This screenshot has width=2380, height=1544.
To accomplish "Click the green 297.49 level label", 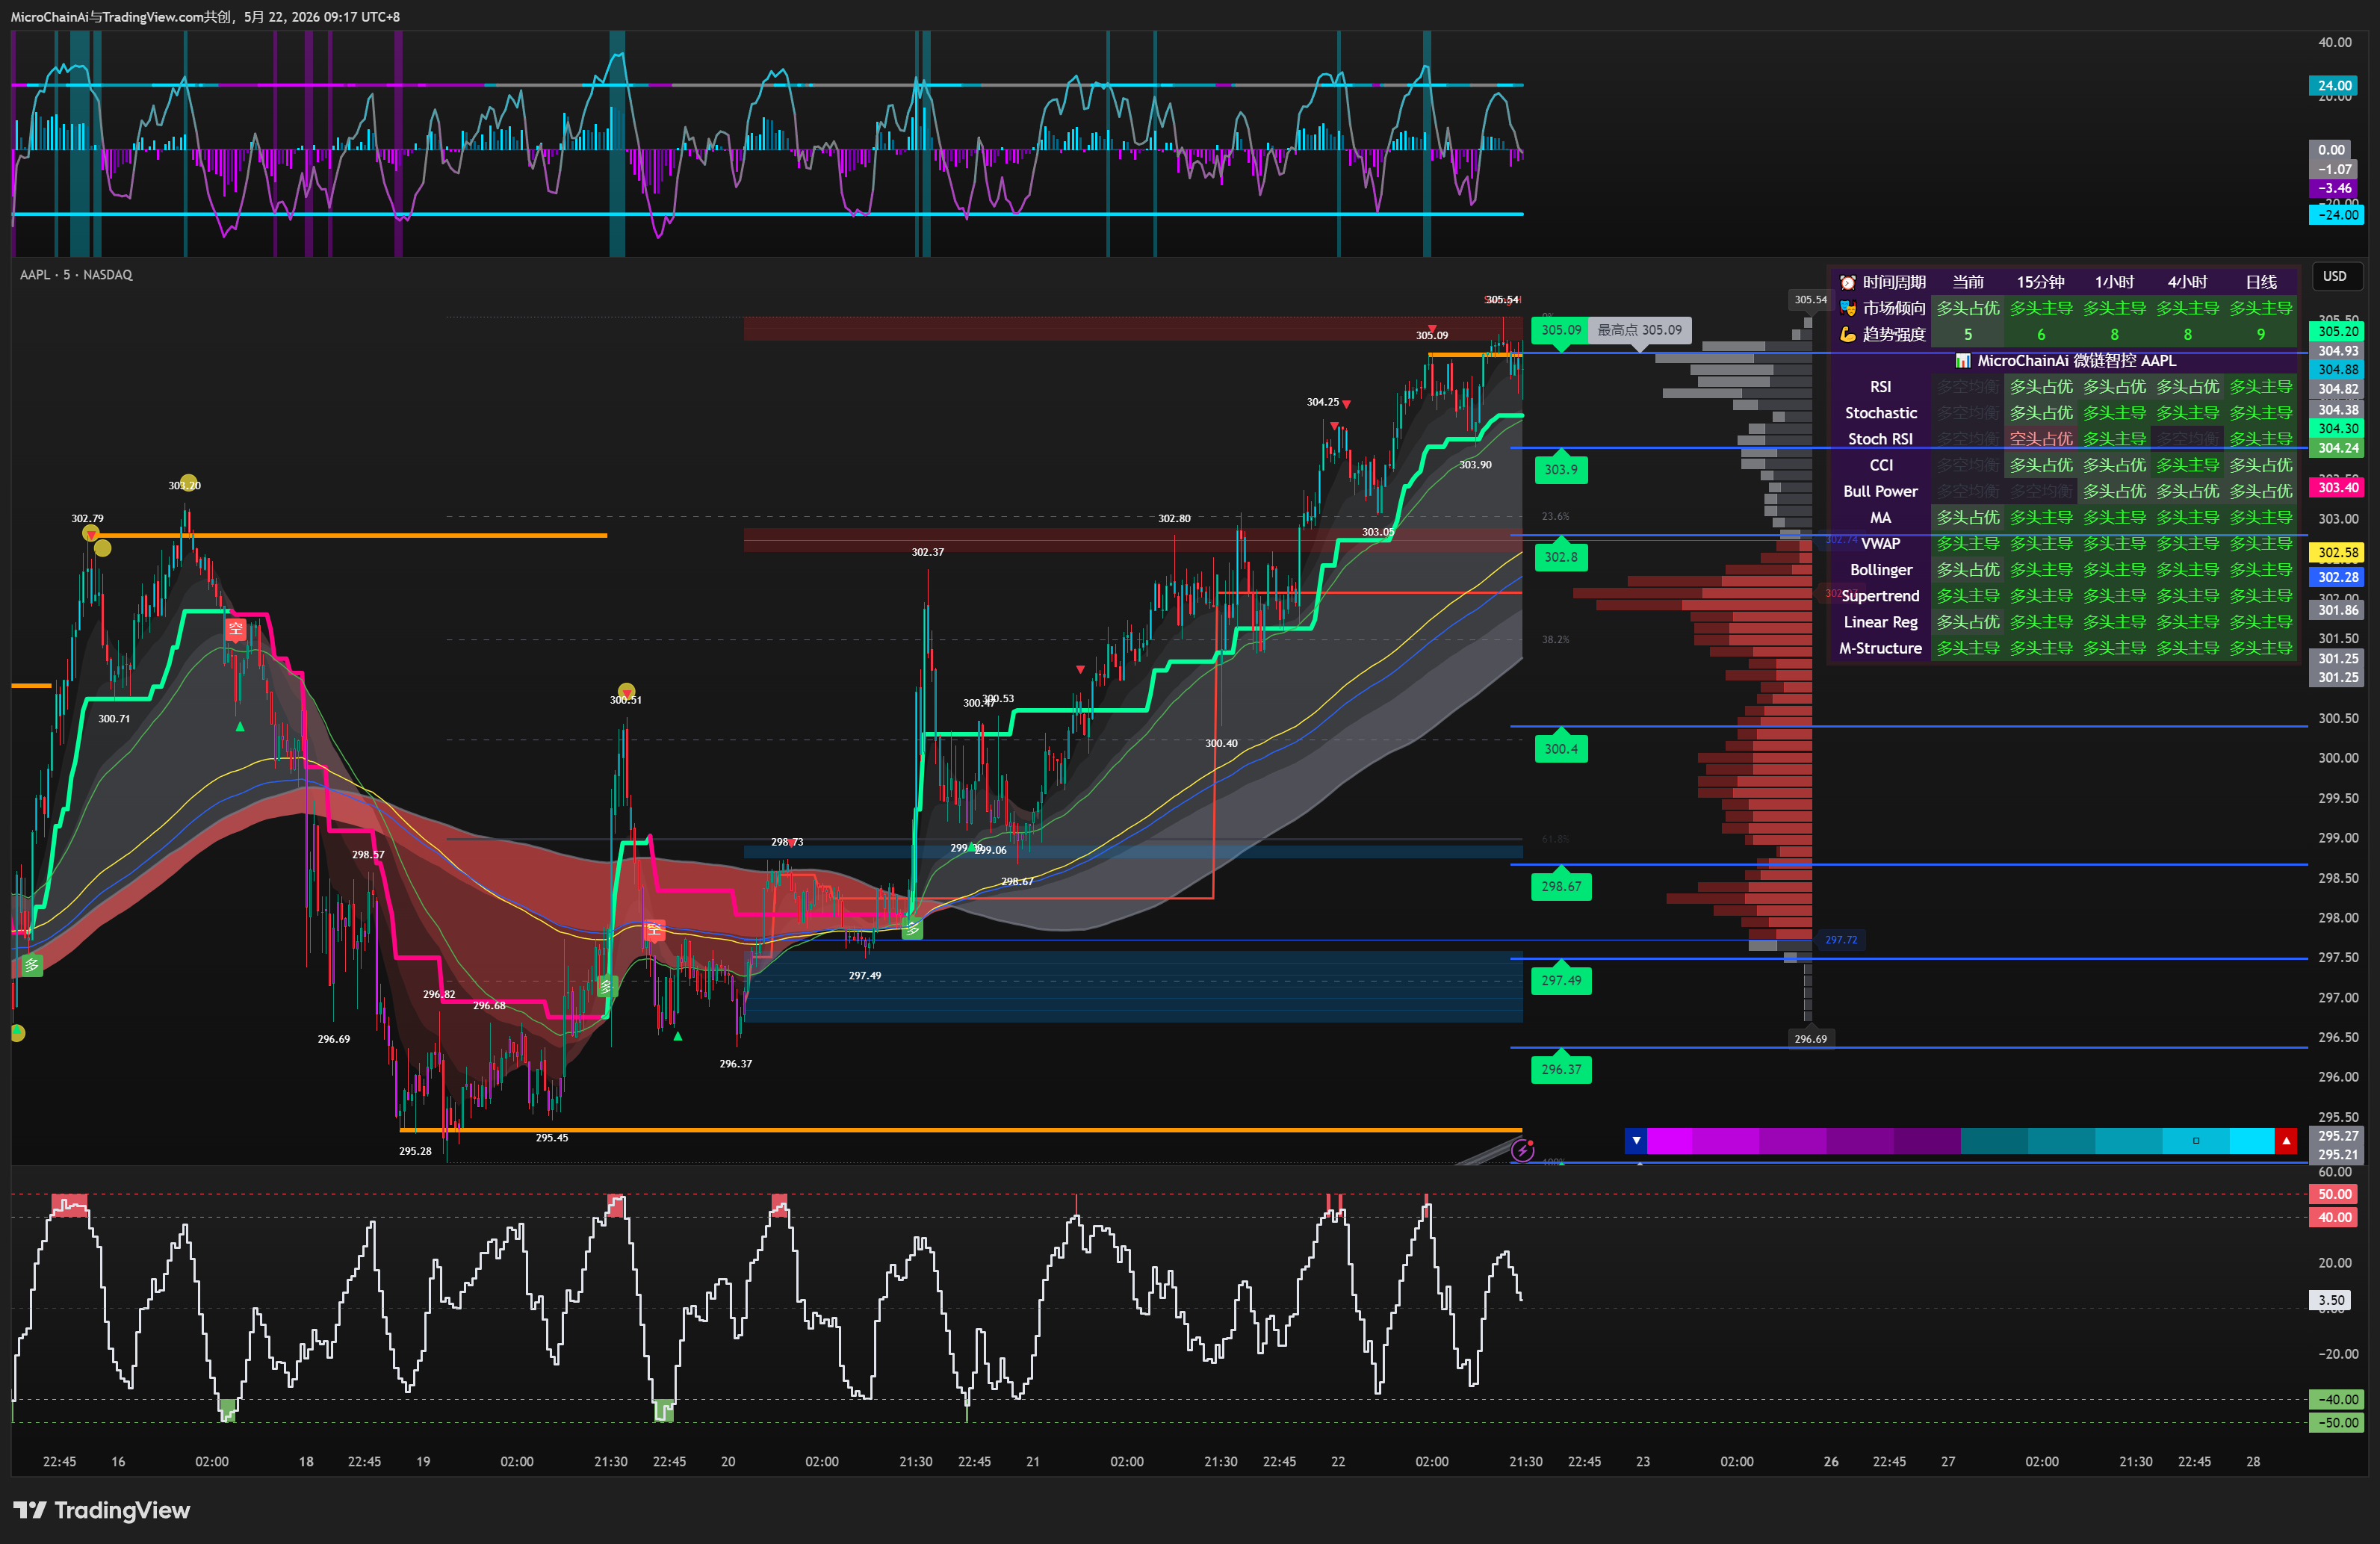I will 1561,980.
